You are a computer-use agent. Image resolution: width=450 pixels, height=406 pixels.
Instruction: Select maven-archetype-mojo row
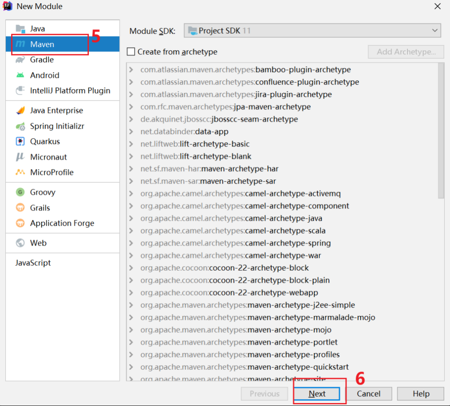pos(282,330)
